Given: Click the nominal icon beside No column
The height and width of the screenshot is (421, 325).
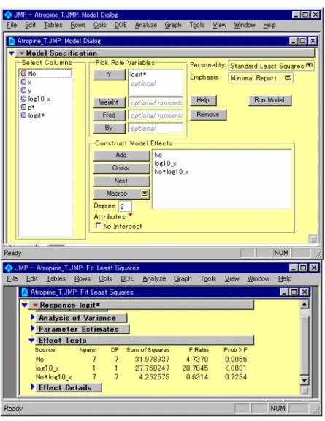Looking at the screenshot, I should pos(23,73).
